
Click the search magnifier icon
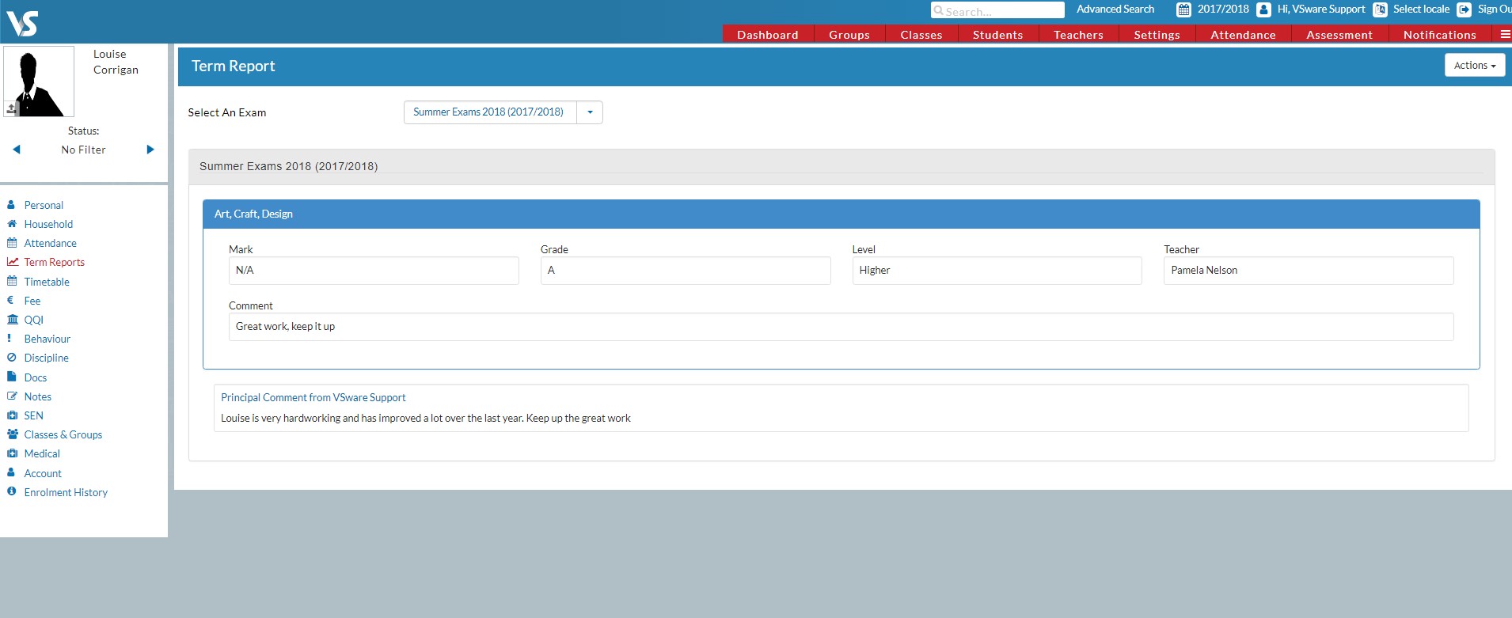pyautogui.click(x=938, y=11)
